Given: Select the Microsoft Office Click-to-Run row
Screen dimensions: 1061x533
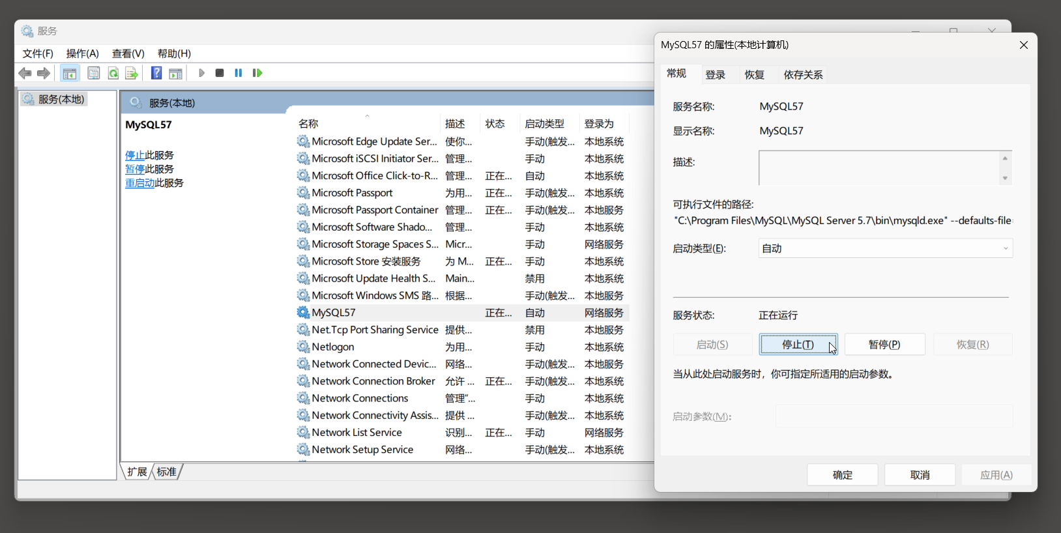Looking at the screenshot, I should click(463, 176).
